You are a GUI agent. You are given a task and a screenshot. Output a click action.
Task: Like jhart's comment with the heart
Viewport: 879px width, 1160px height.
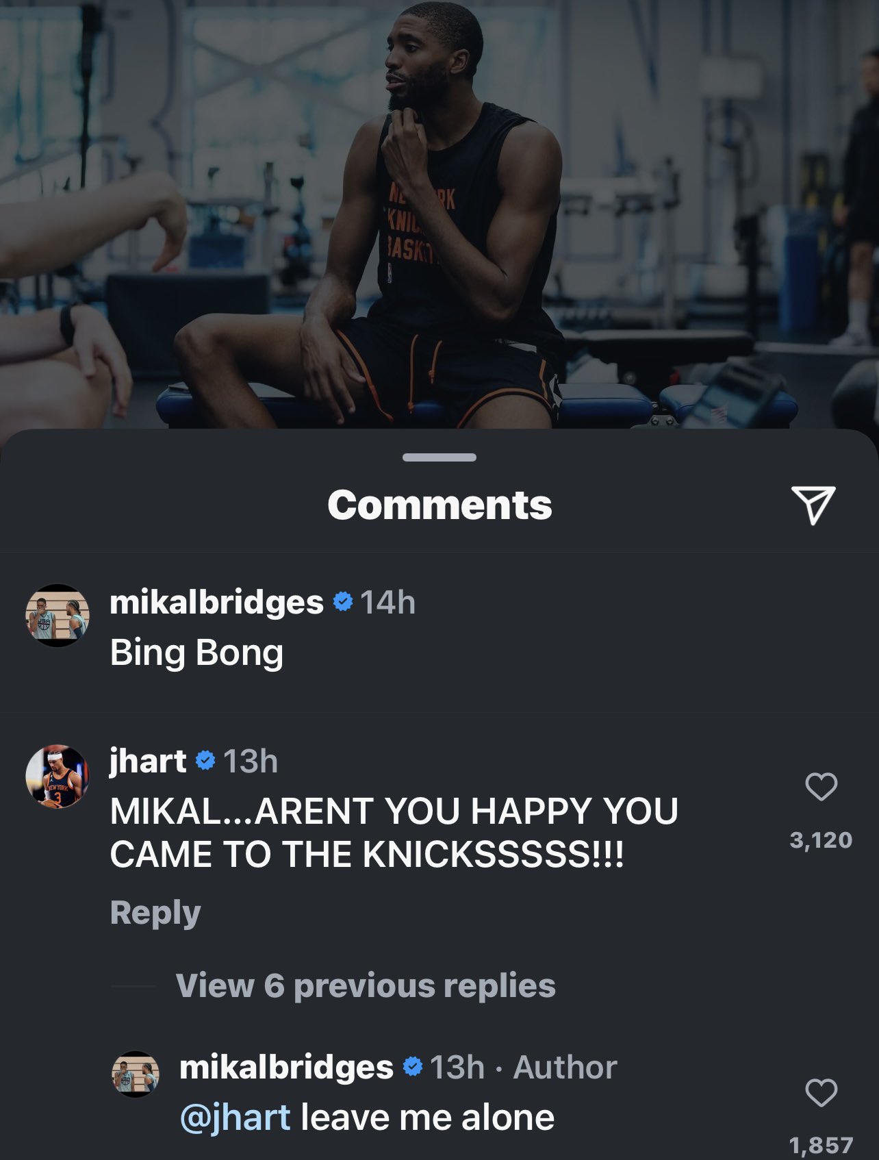click(821, 786)
